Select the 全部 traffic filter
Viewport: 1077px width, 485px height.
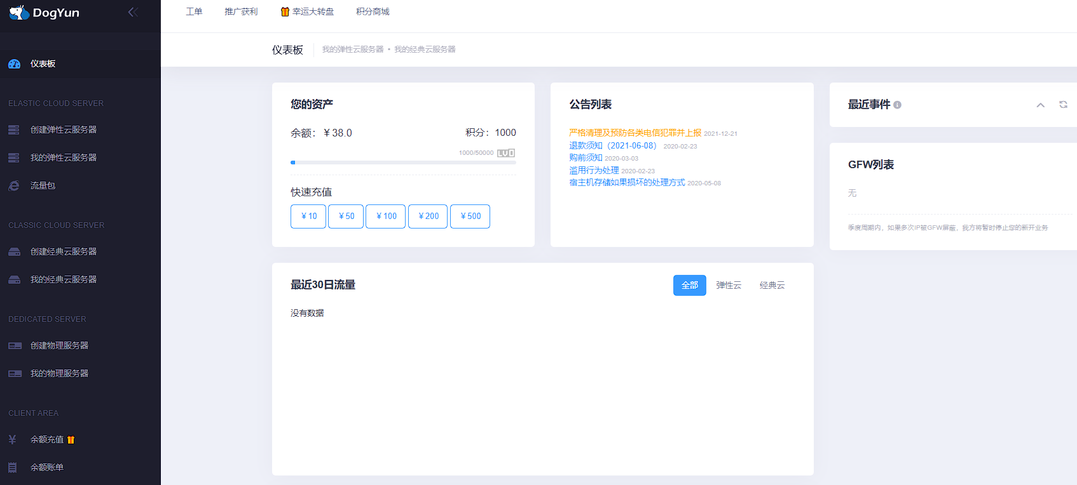click(x=689, y=286)
